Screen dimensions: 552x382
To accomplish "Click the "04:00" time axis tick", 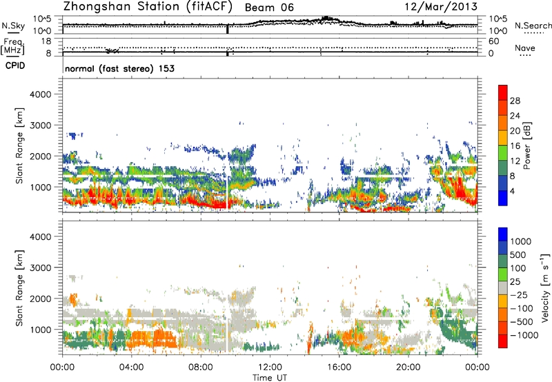I will 131,368.
